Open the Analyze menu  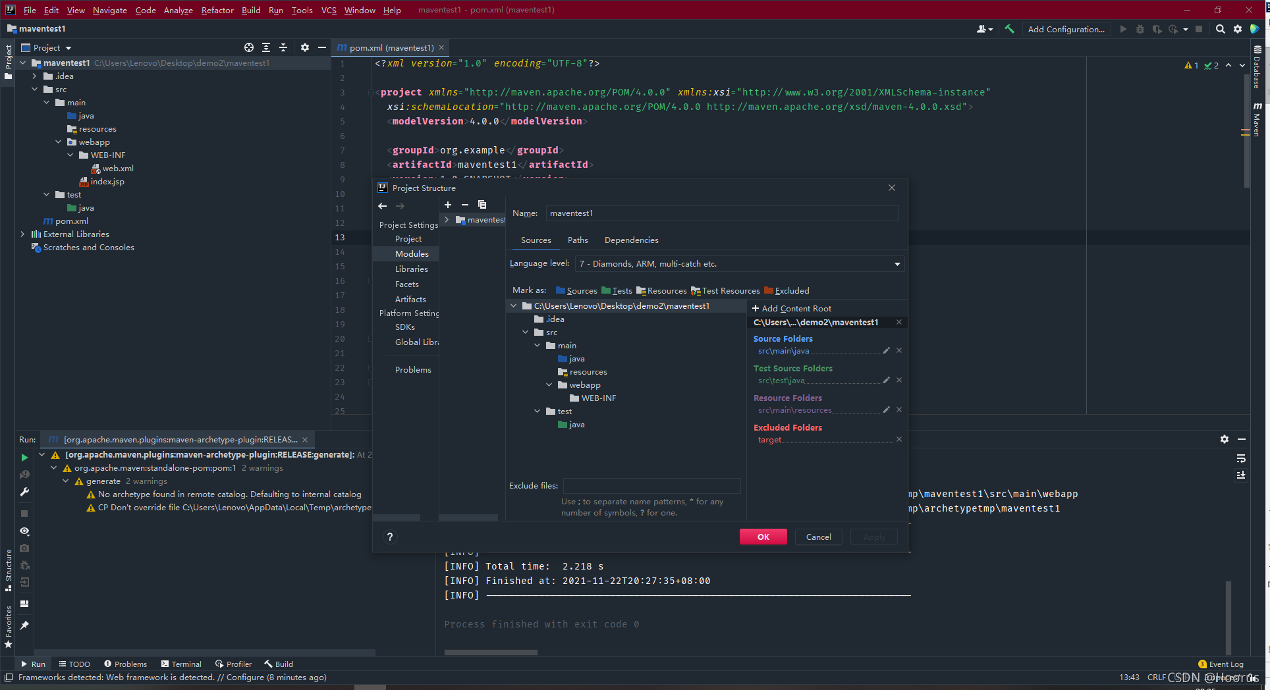(178, 10)
